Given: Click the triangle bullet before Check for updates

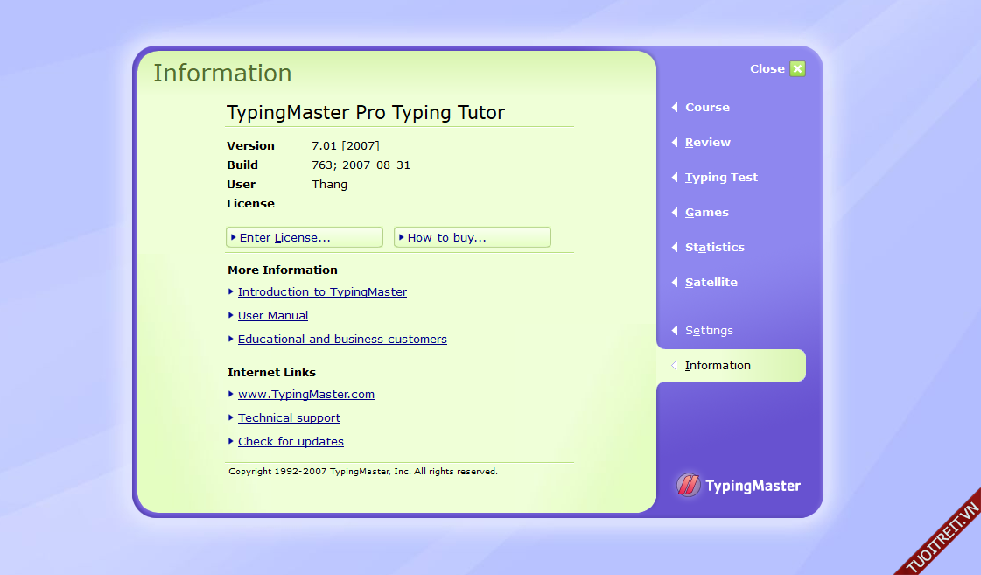Looking at the screenshot, I should pos(231,441).
